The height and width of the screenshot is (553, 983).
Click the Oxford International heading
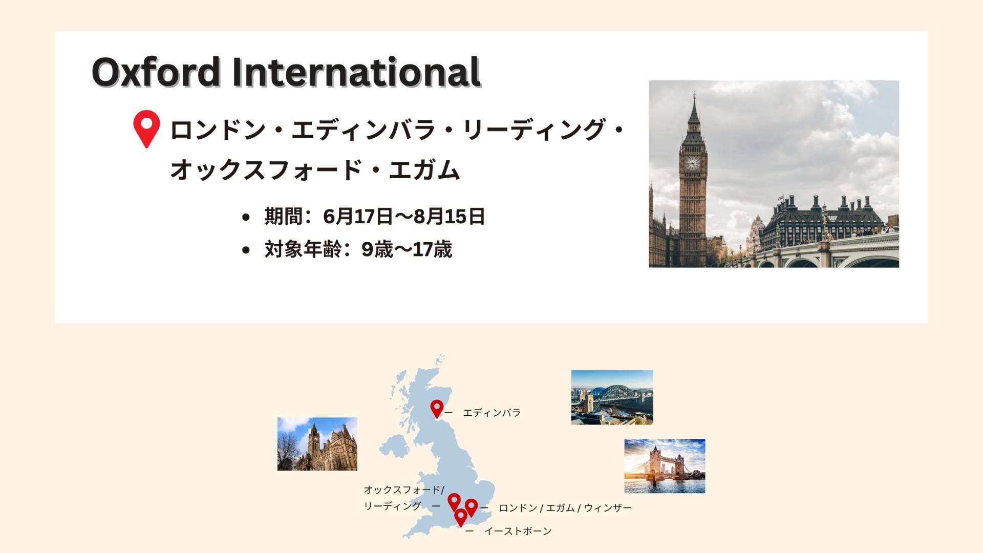pyautogui.click(x=286, y=72)
